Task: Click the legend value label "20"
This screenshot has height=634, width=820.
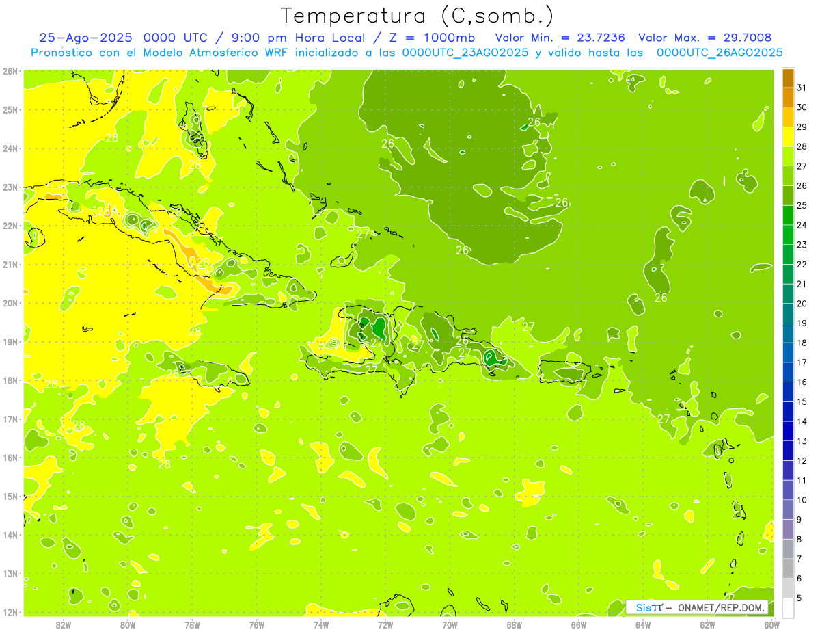Action: click(802, 303)
